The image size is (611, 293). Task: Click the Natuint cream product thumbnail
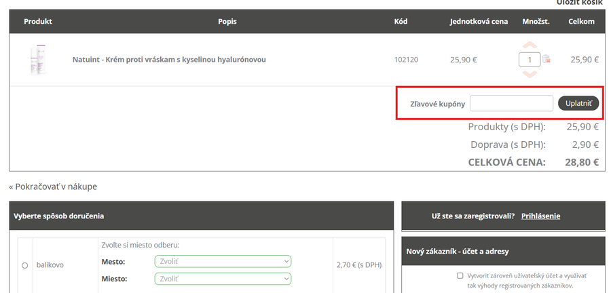37,60
